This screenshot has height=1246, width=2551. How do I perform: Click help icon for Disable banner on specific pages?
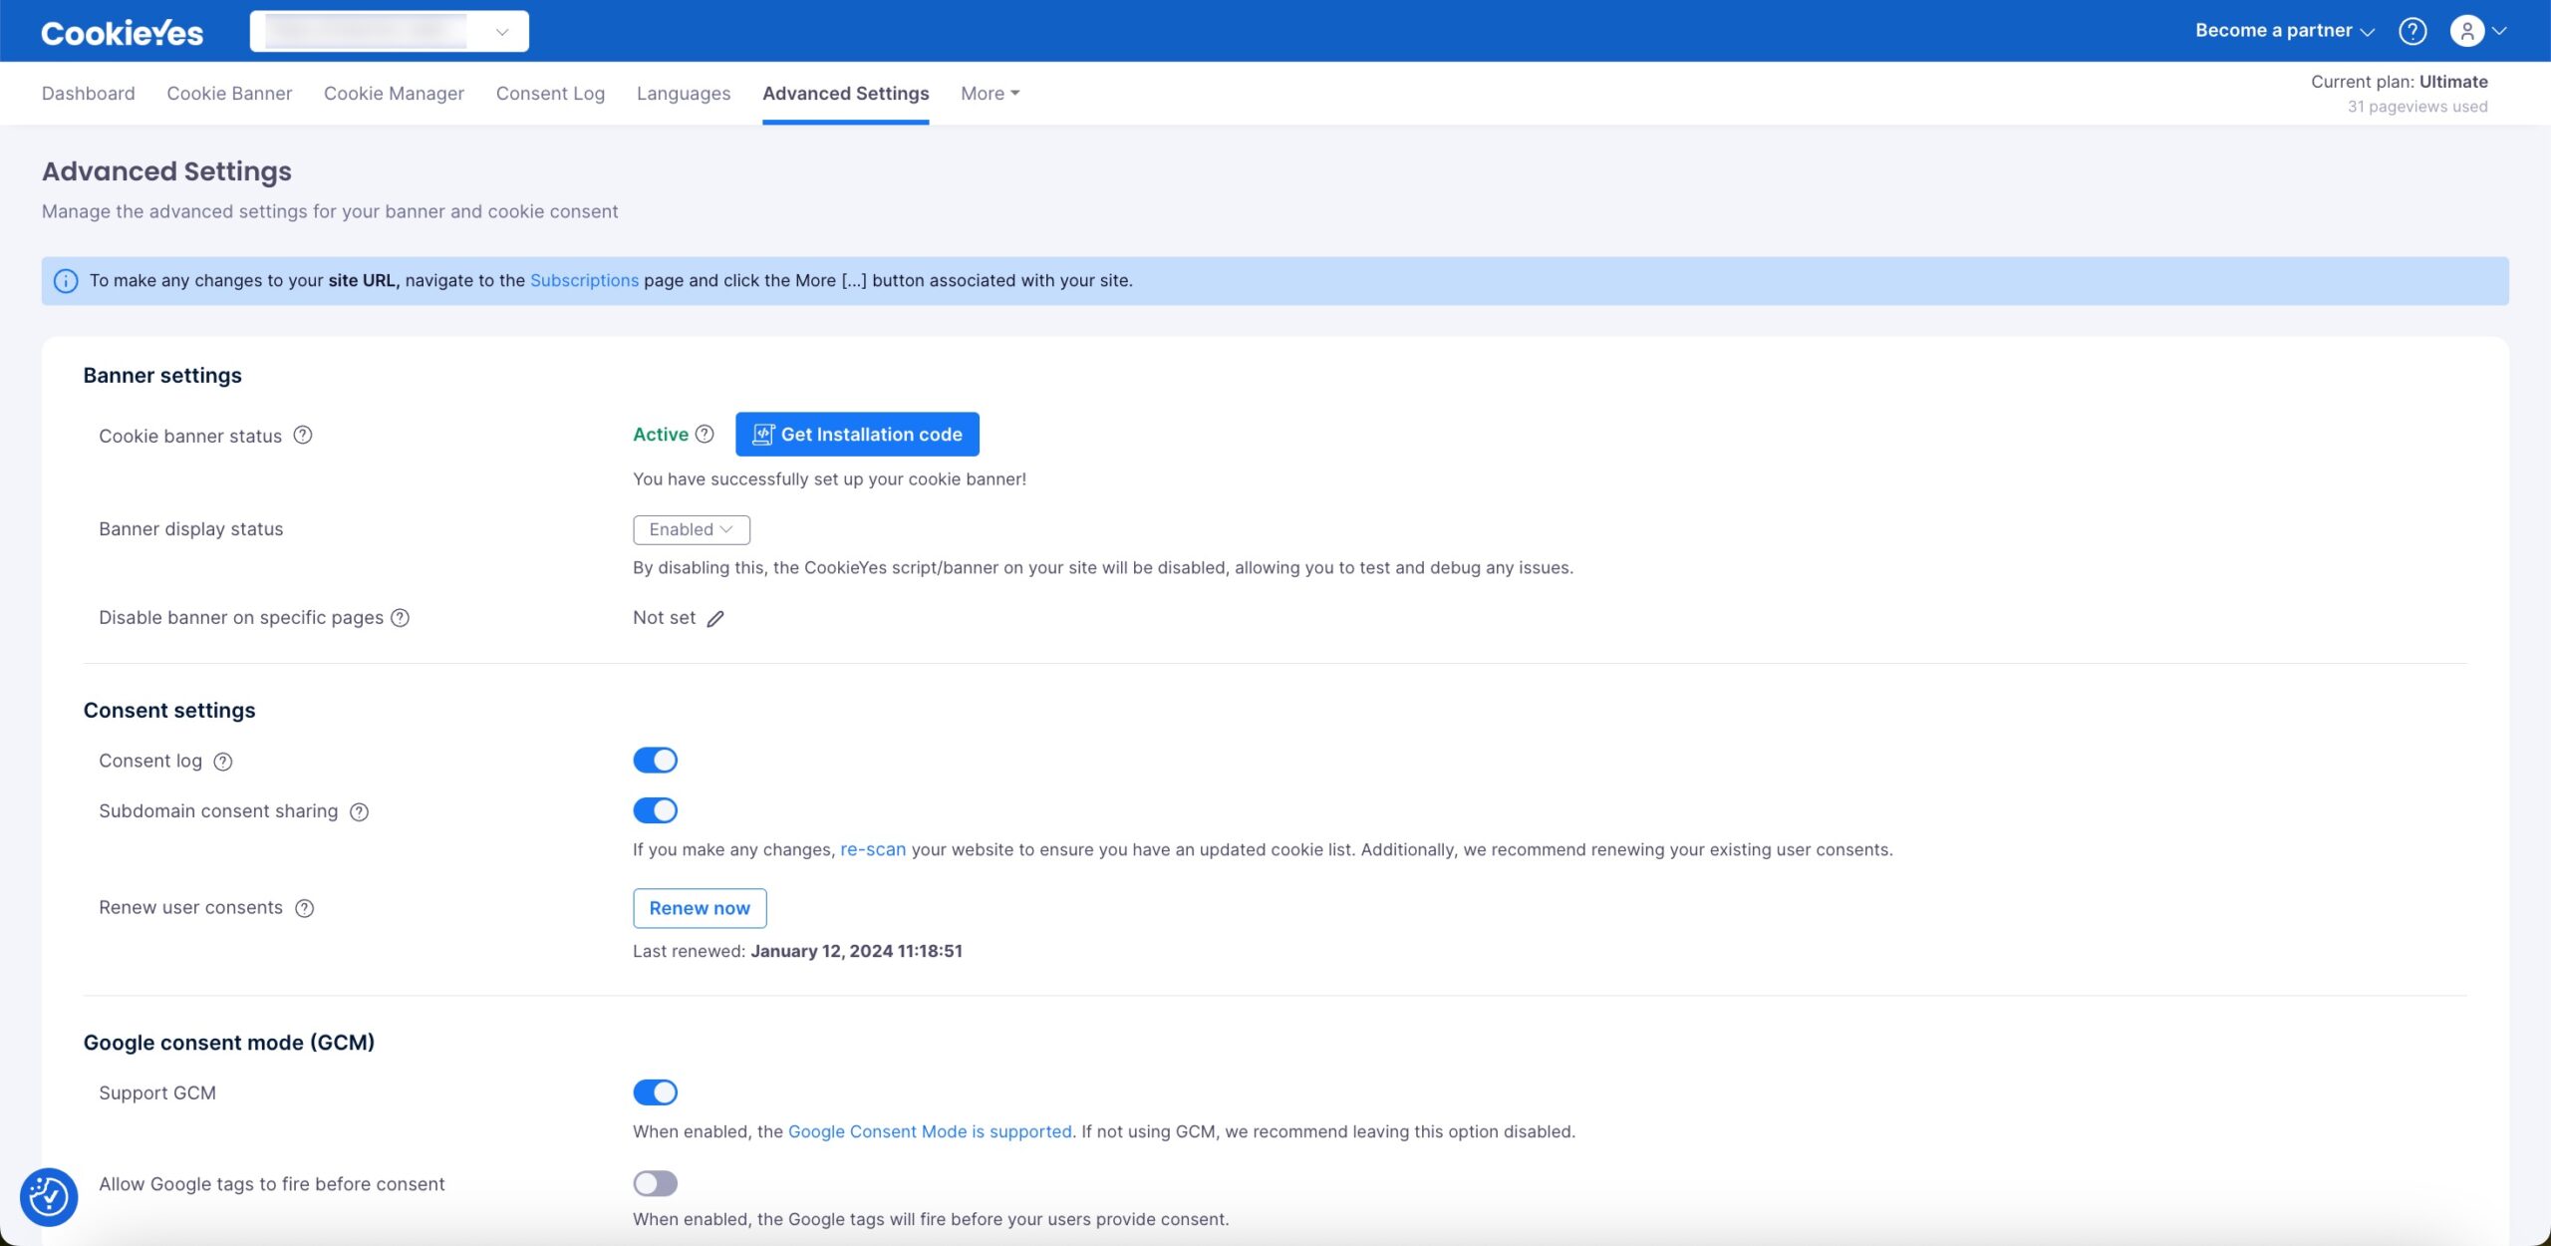coord(401,618)
